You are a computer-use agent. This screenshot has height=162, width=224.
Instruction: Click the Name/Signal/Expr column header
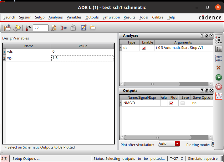(x=142, y=97)
